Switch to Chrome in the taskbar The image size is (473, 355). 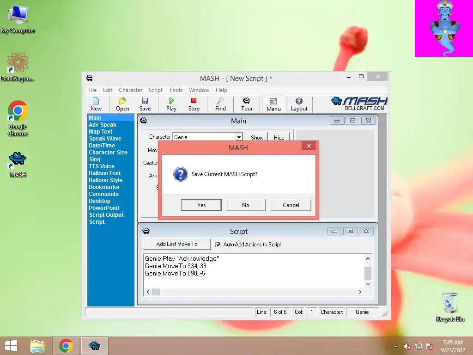66,346
